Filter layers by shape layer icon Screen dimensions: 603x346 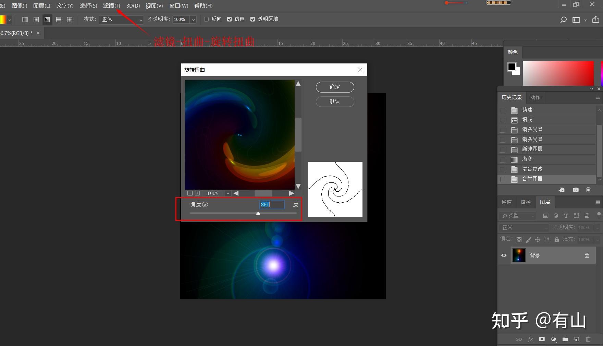(577, 216)
